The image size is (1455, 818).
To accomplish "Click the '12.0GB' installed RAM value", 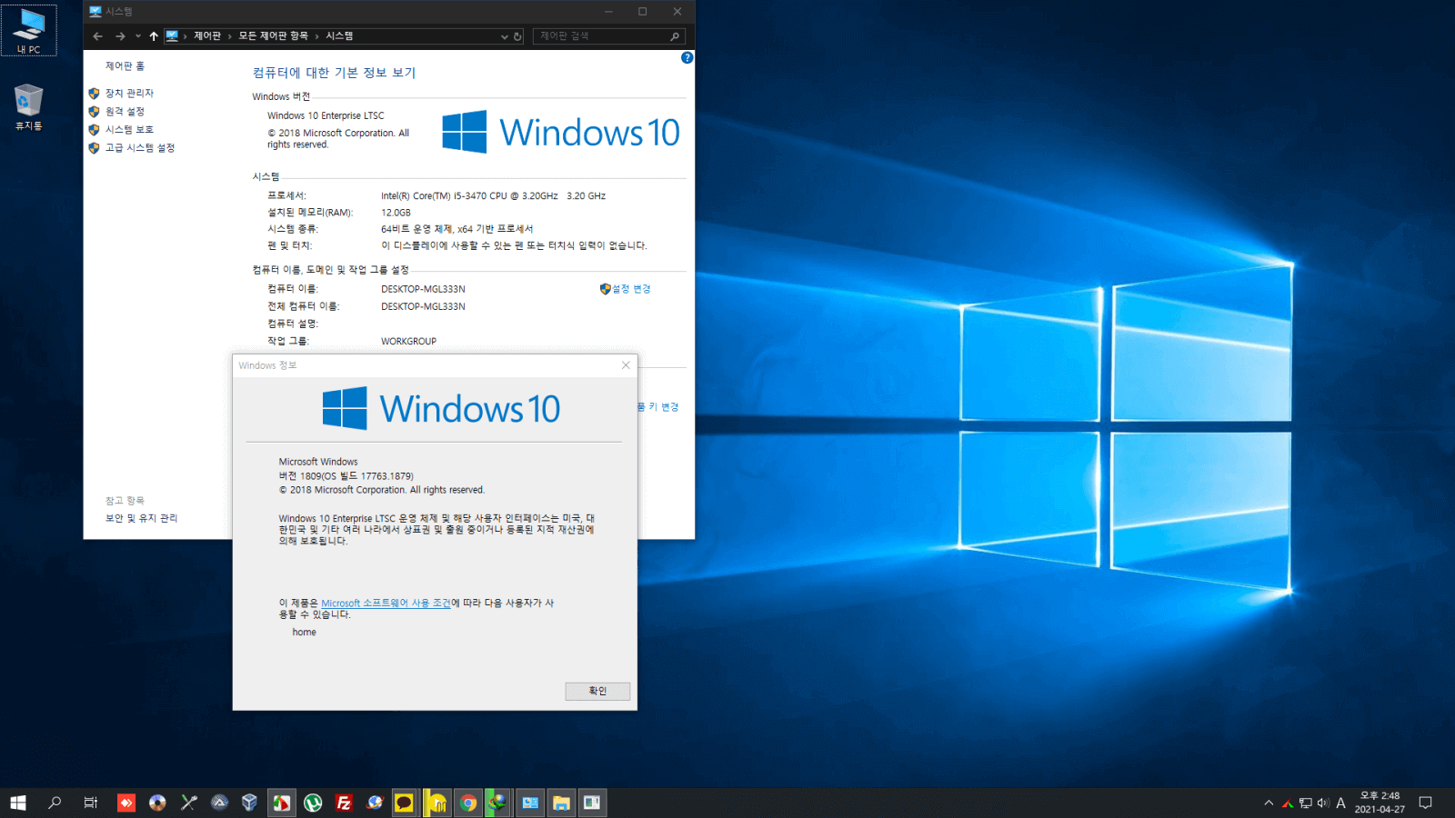I will 396,213.
